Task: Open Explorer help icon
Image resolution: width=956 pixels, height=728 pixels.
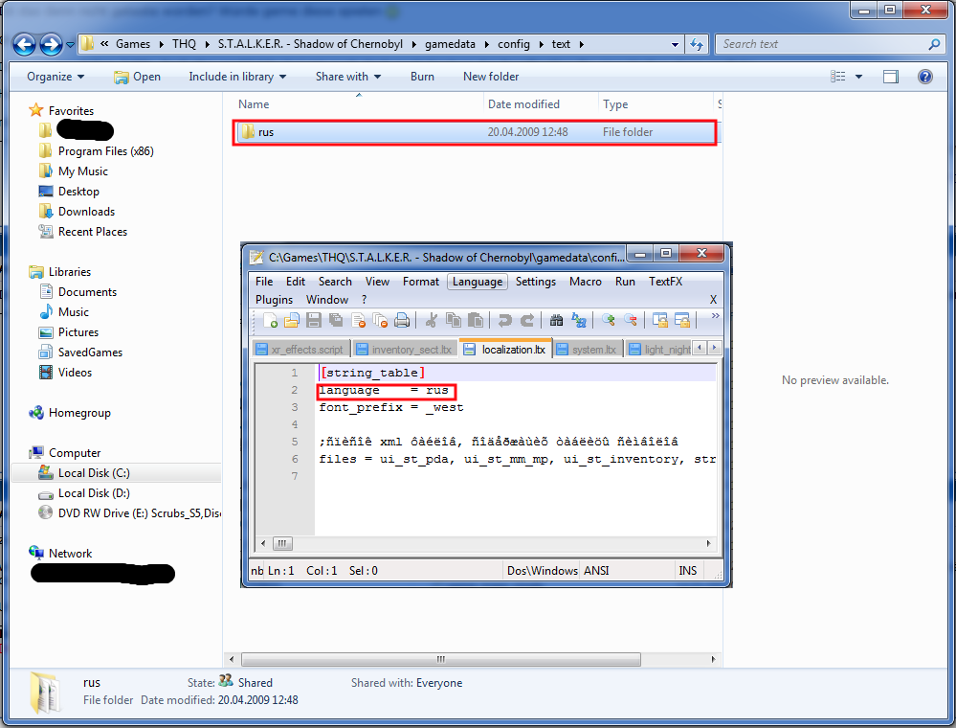Action: coord(925,77)
